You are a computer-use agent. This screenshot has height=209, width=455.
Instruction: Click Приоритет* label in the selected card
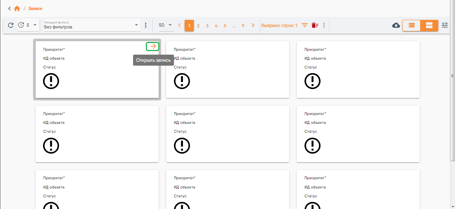[54, 49]
